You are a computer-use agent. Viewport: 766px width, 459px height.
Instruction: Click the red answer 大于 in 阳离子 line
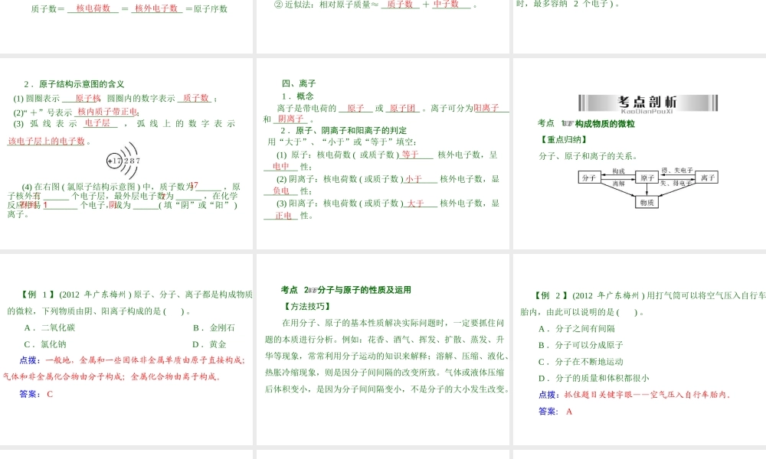415,203
